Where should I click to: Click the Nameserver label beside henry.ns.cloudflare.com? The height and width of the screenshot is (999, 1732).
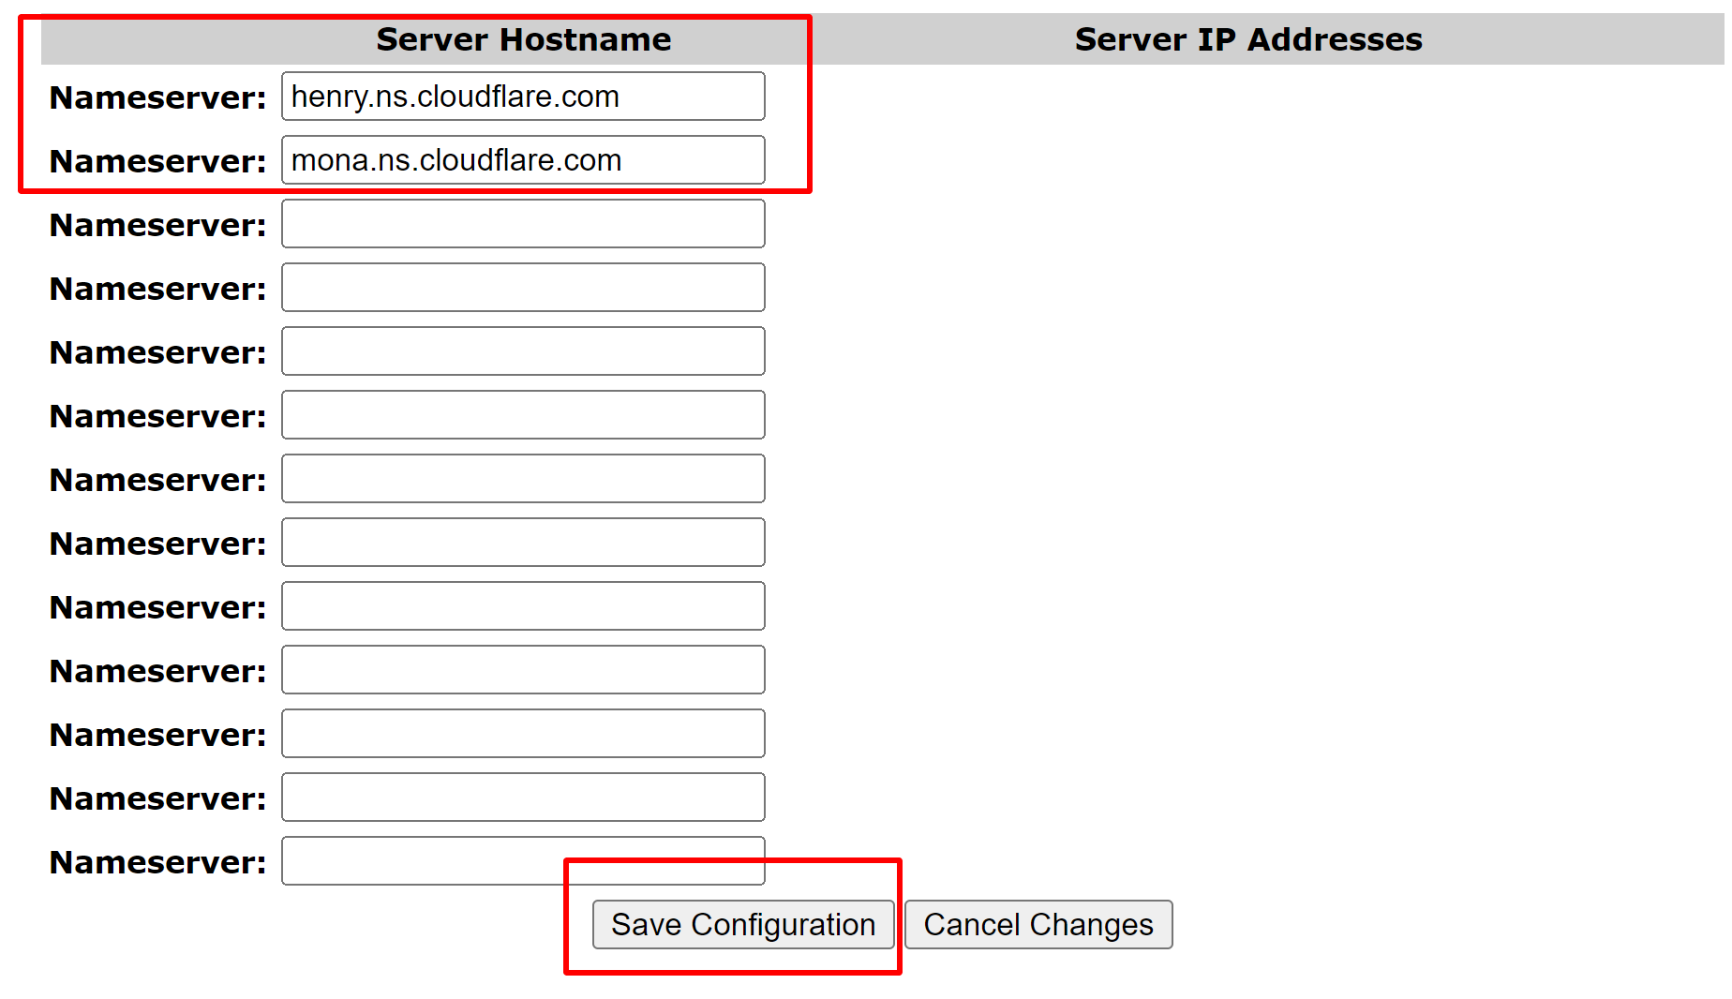[x=157, y=97]
